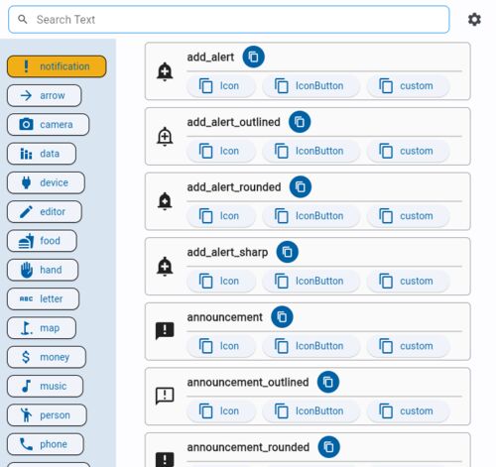Copy the add_alert_rounded icon name

301,187
